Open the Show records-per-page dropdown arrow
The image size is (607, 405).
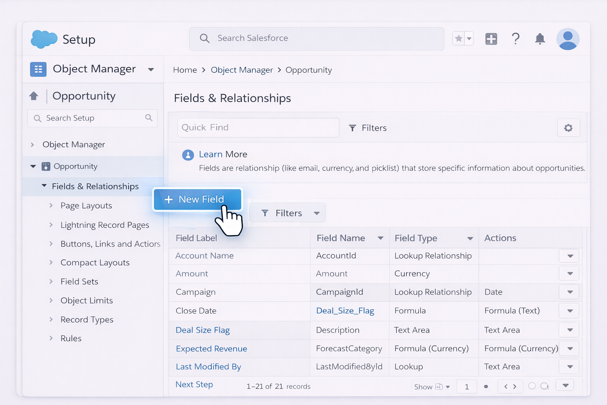coord(448,387)
